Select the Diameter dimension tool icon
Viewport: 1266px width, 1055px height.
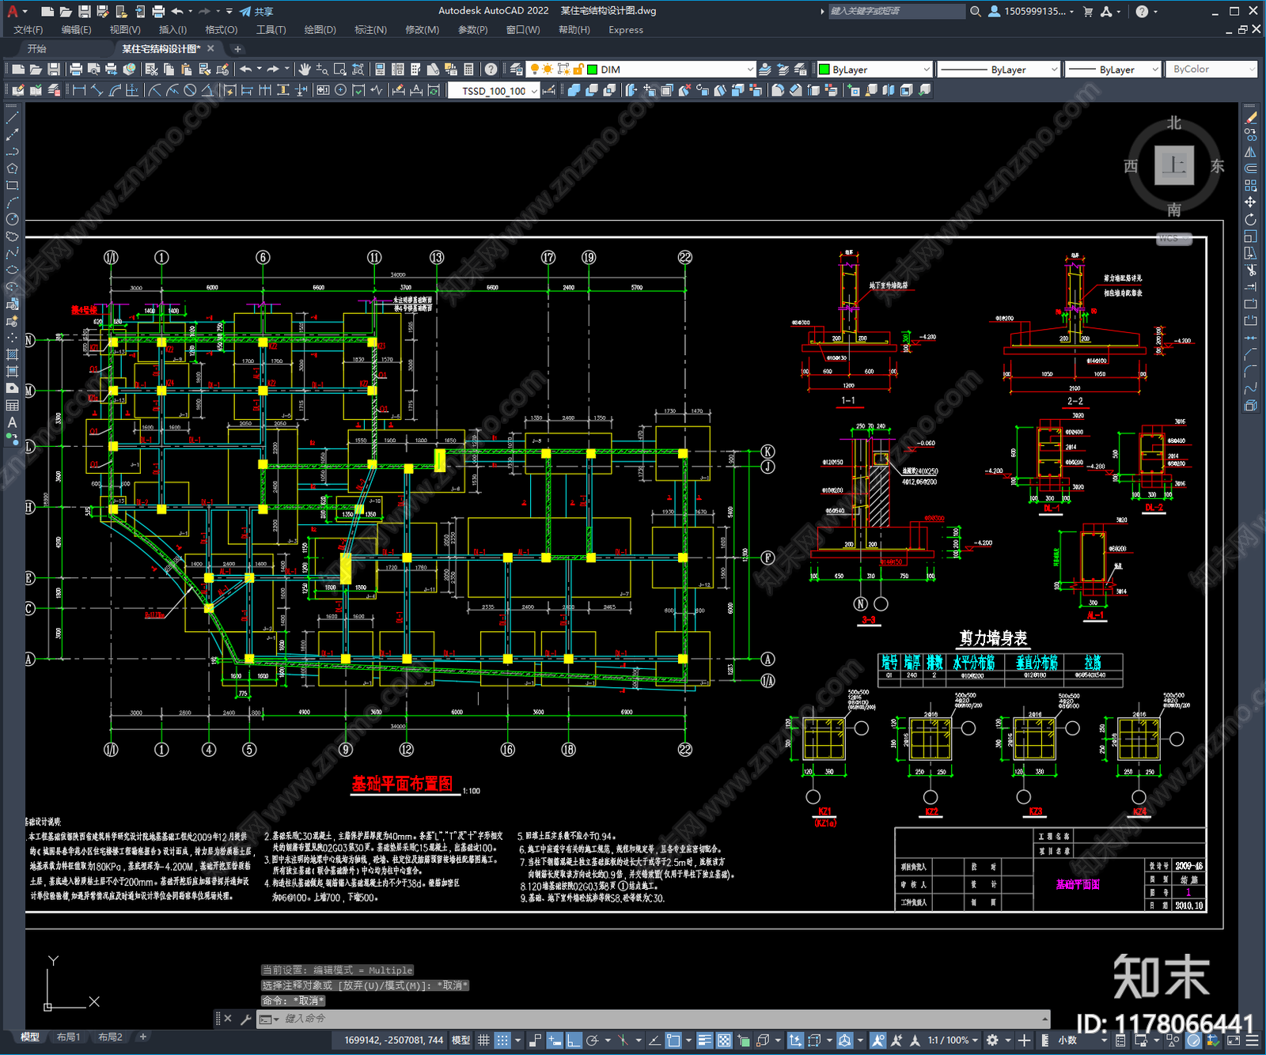click(x=190, y=90)
